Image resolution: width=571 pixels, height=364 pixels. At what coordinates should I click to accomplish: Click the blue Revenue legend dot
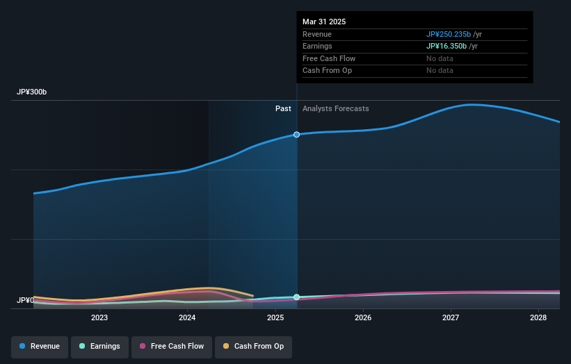point(22,346)
